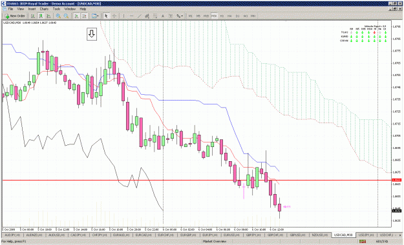Switch to the CADJPY,H1 chart tab
The width and height of the screenshot is (404, 245).
(78, 235)
